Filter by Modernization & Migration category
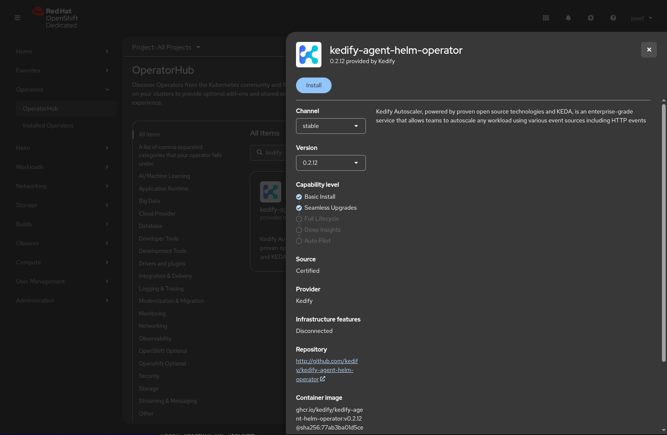667x435 pixels. [x=172, y=301]
